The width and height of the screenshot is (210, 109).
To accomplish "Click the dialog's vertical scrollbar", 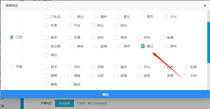I will click(208, 42).
